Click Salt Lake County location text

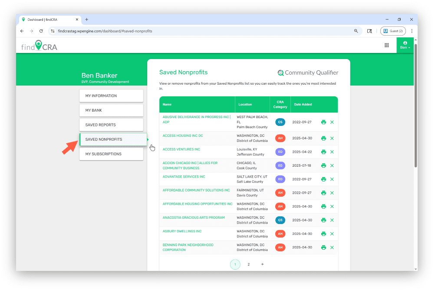tap(250, 182)
